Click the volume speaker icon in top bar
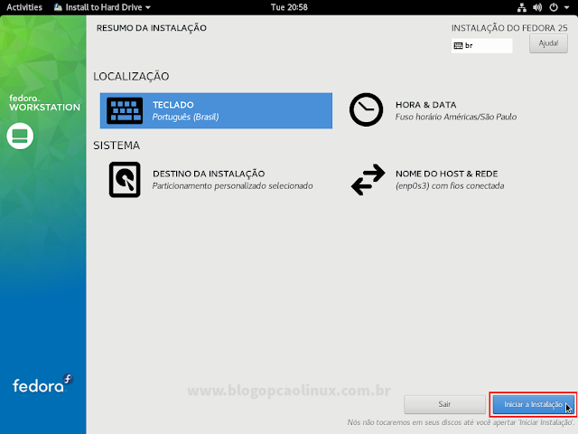This screenshot has width=578, height=434. click(x=537, y=7)
